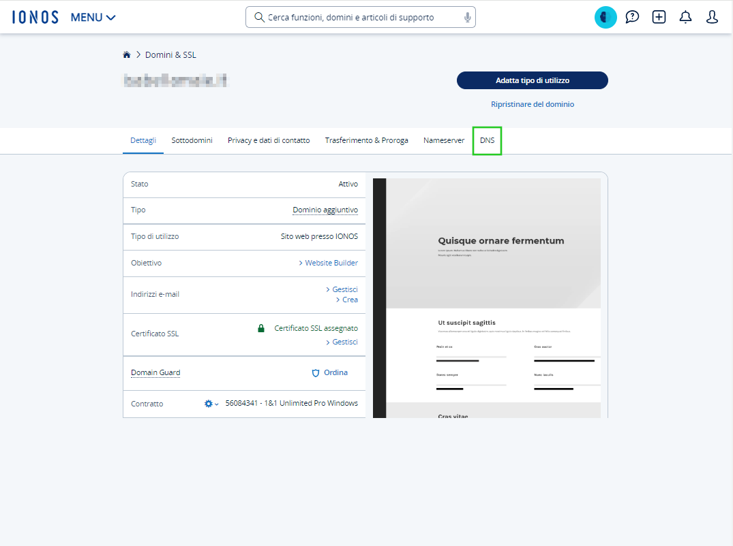Activate the microphone voice search icon
733x546 pixels.
coord(467,17)
